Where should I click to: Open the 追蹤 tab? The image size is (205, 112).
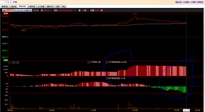58,7
